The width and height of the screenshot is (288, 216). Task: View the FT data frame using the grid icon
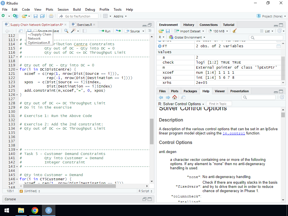(278, 46)
